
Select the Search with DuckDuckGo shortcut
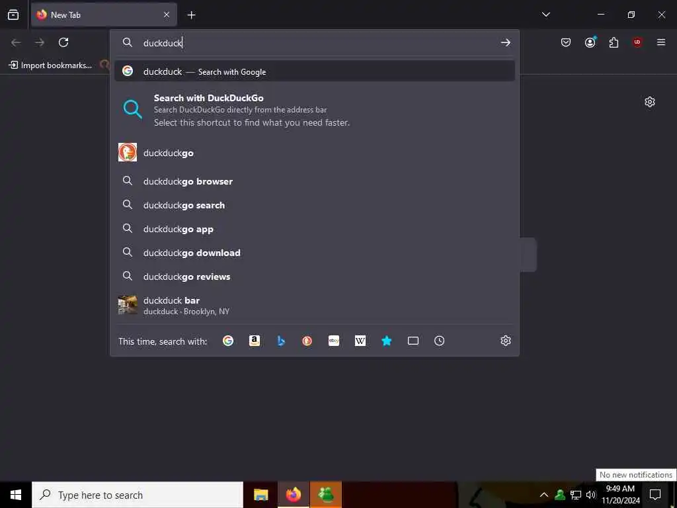(x=314, y=110)
